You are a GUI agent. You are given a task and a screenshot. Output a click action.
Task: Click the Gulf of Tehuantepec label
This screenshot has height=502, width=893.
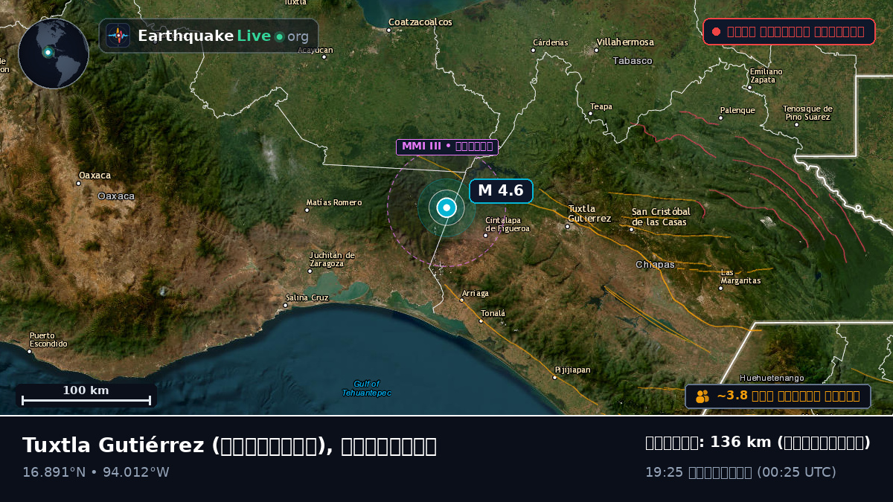(x=366, y=388)
